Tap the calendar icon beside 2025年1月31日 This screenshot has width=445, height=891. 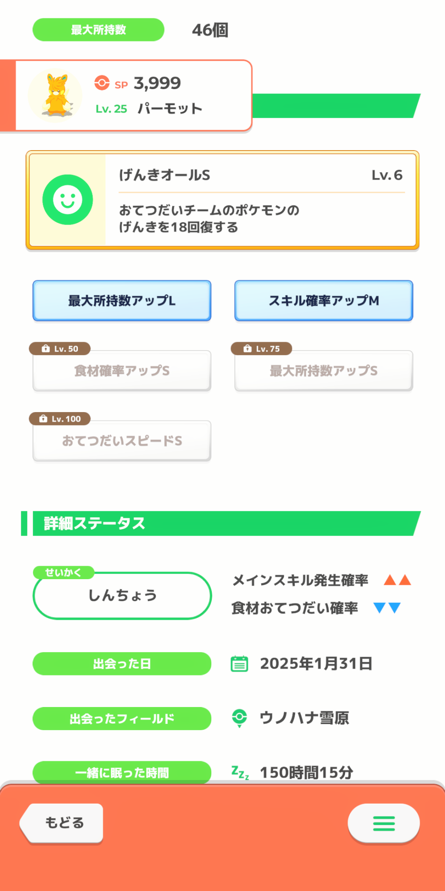(239, 663)
